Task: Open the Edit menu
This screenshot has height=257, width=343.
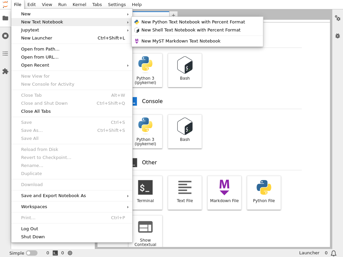Action: click(x=31, y=5)
